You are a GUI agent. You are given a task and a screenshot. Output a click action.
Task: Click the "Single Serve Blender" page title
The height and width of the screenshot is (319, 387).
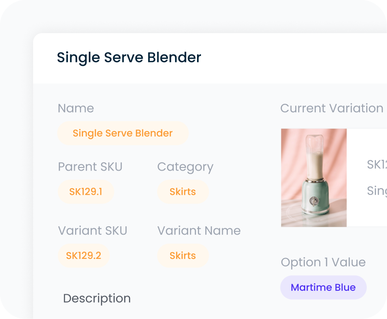[129, 57]
